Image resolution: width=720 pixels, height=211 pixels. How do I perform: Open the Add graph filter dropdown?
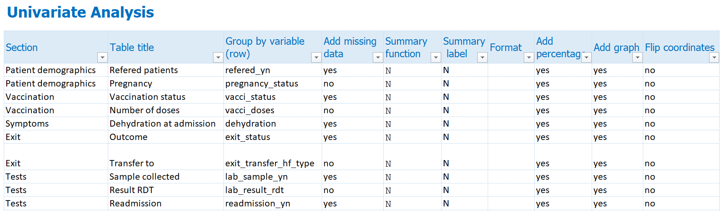[637, 57]
